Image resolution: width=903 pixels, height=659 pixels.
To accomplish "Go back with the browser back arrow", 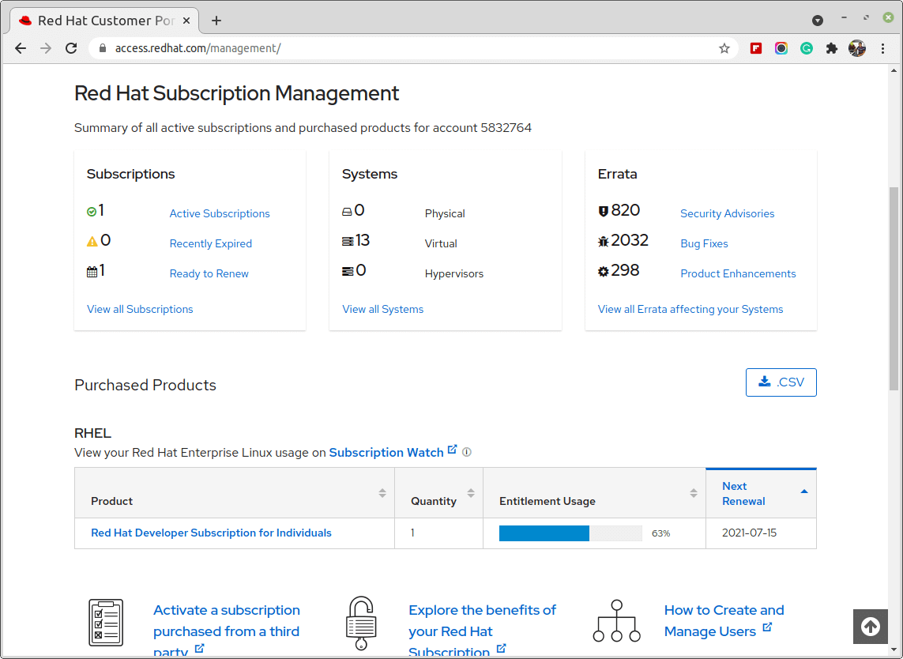I will click(21, 48).
